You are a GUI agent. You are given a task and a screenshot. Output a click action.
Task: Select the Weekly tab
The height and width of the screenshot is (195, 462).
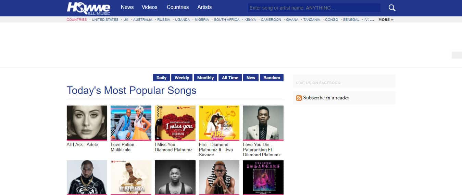click(x=182, y=78)
